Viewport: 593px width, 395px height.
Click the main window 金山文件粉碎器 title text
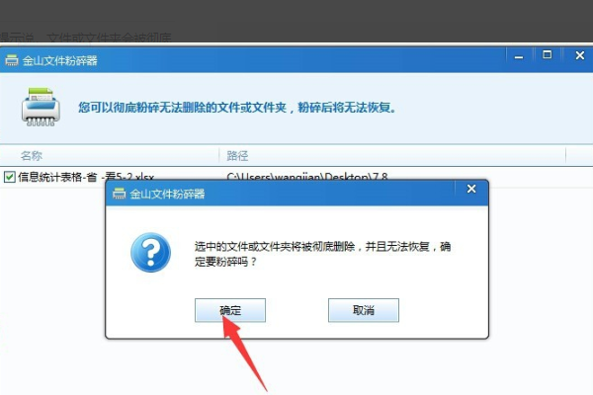click(59, 60)
